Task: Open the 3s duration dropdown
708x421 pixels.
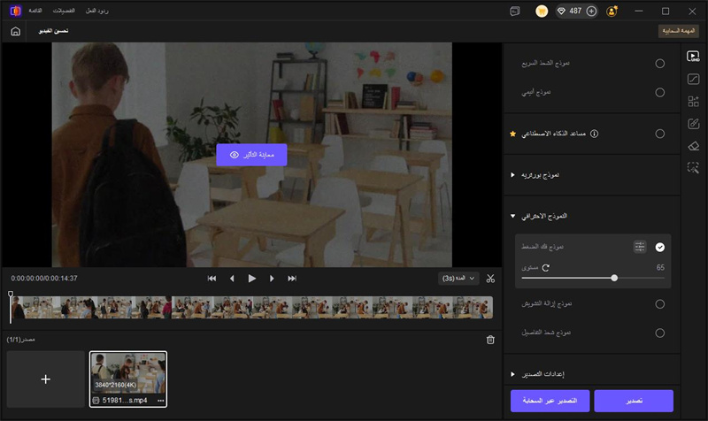Action: [x=458, y=279]
